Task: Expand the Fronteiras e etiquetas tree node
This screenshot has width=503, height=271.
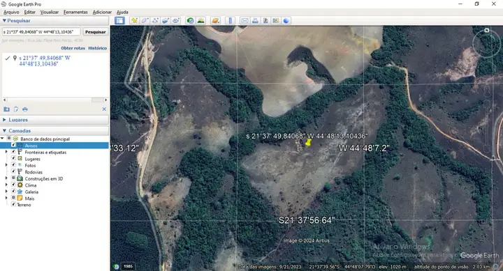Action: (x=6, y=152)
